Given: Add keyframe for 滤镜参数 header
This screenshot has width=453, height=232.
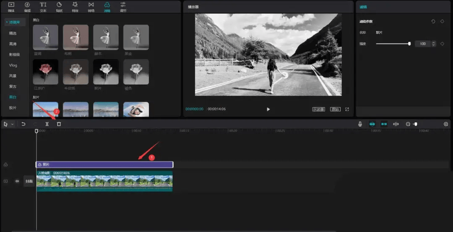Looking at the screenshot, I should (442, 21).
